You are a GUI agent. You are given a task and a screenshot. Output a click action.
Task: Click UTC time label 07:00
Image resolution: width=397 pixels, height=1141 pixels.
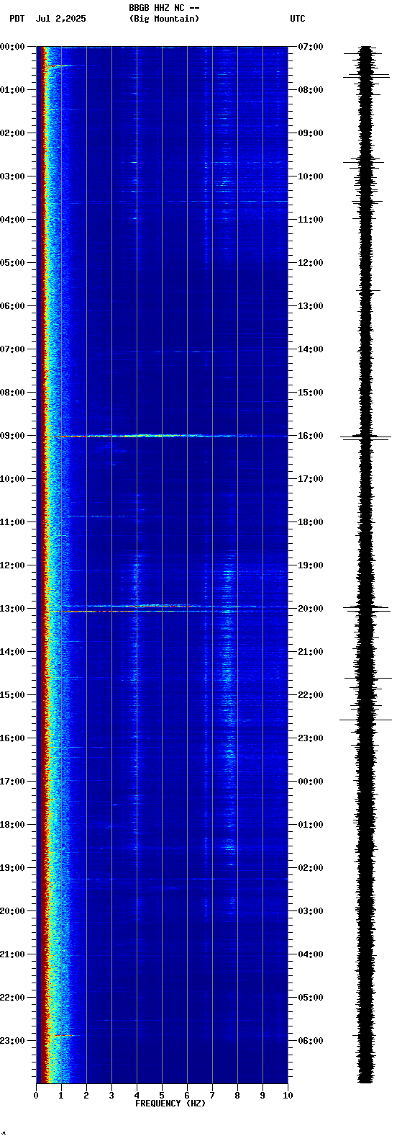pos(311,47)
